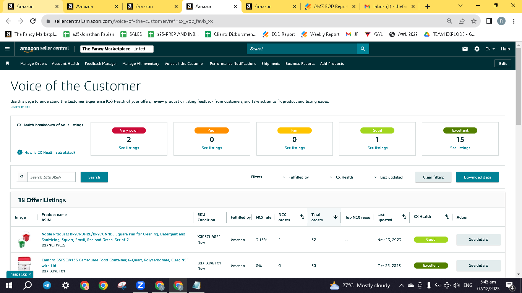Viewport: 522px width, 293px height.
Task: Click the bookmark flag icon before Manage Orders
Action: (7, 63)
